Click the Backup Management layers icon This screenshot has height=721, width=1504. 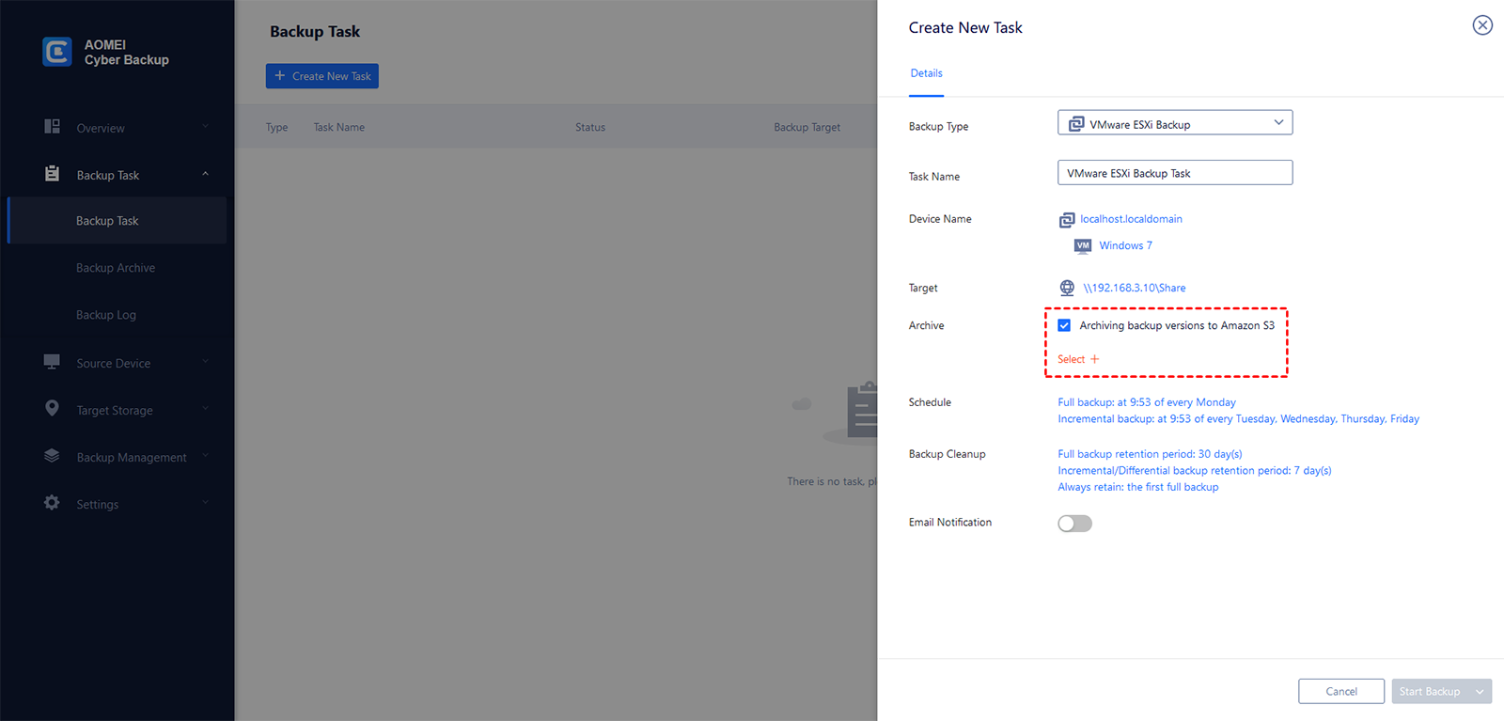[x=52, y=456]
